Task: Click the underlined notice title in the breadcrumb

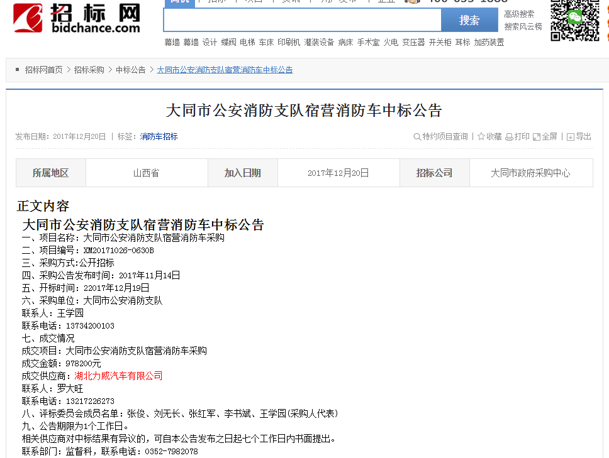Action: (225, 70)
